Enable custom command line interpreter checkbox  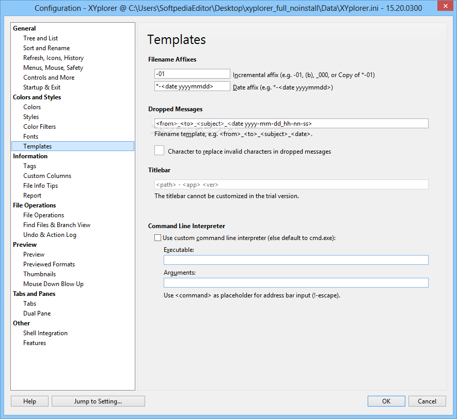(157, 238)
